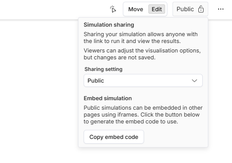Image resolution: width=232 pixels, height=163 pixels.
Task: Click the Simulation sharing heading
Action: tap(109, 25)
